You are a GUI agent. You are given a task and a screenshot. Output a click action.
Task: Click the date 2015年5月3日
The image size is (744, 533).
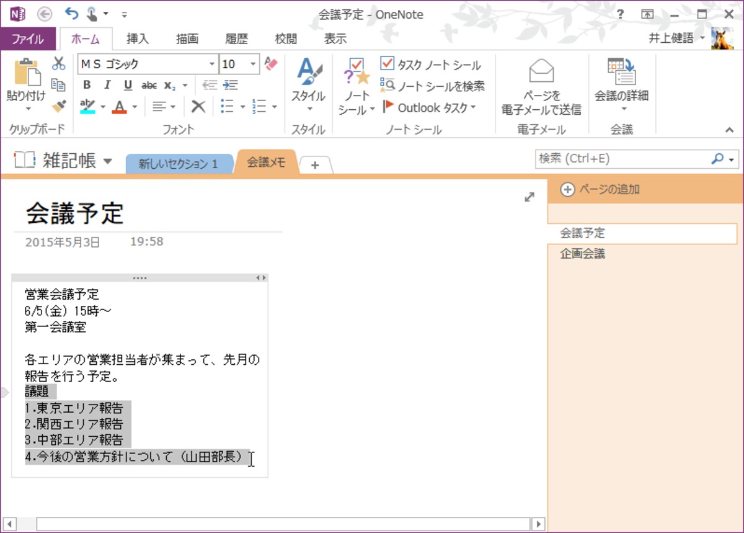pyautogui.click(x=62, y=243)
